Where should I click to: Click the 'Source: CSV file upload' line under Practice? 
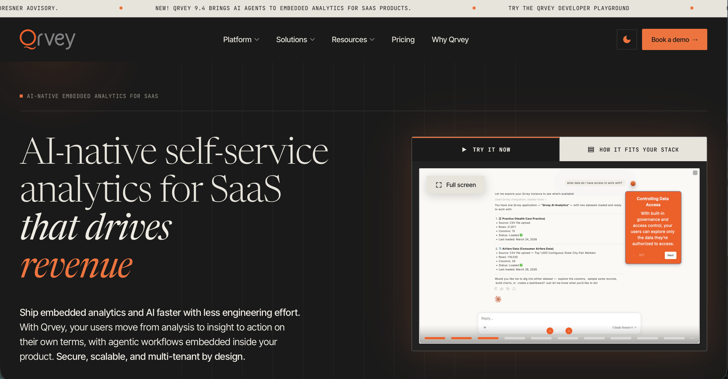514,223
